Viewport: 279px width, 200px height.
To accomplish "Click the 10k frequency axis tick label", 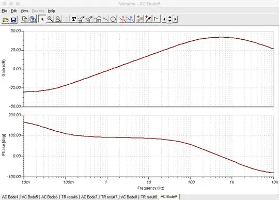I will coord(274,182).
